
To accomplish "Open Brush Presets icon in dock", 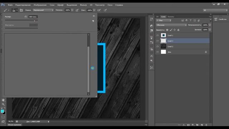I will 152,42.
